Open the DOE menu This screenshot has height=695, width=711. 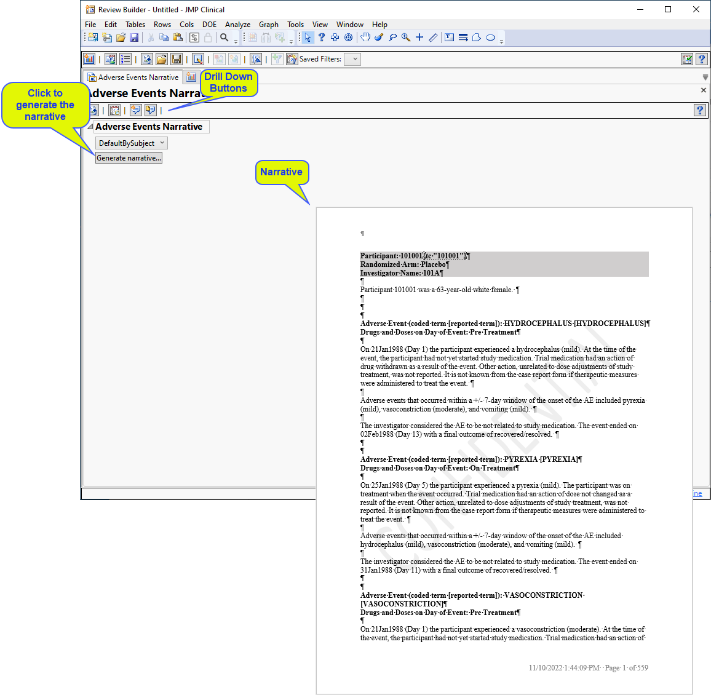209,25
